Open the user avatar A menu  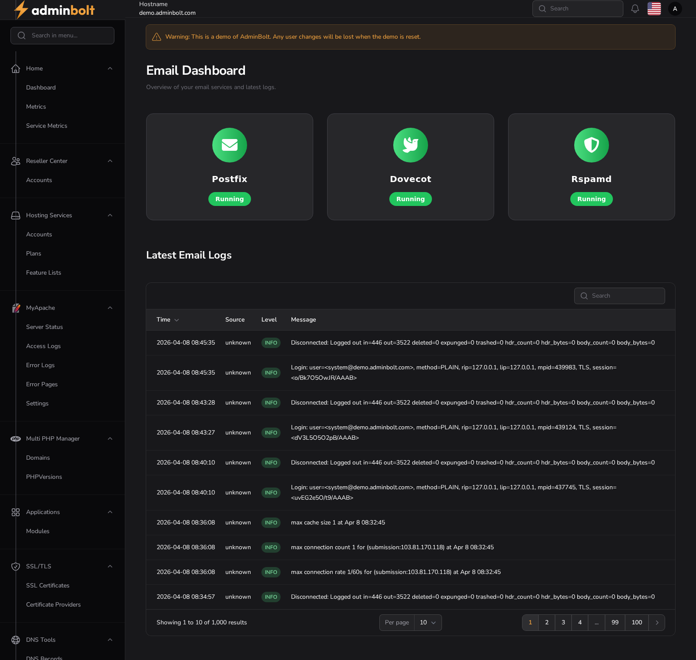[x=675, y=9]
